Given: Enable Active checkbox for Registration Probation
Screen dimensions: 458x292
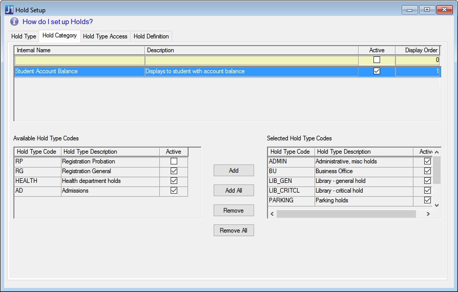Looking at the screenshot, I should click(x=174, y=161).
